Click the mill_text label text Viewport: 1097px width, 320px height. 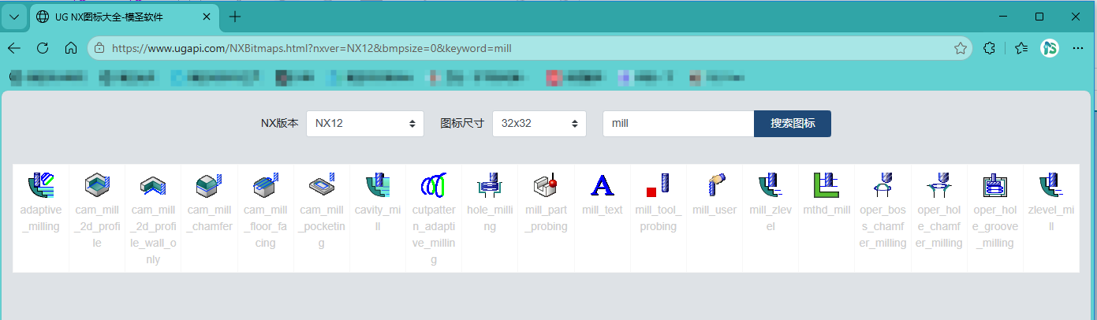click(603, 210)
